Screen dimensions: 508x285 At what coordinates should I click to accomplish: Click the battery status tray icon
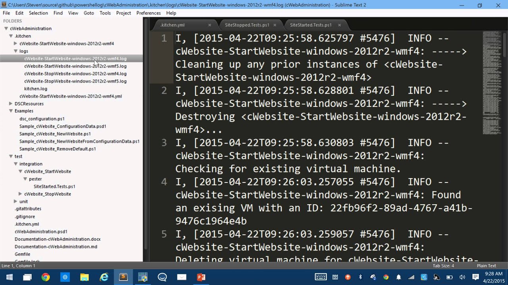pyautogui.click(x=449, y=277)
